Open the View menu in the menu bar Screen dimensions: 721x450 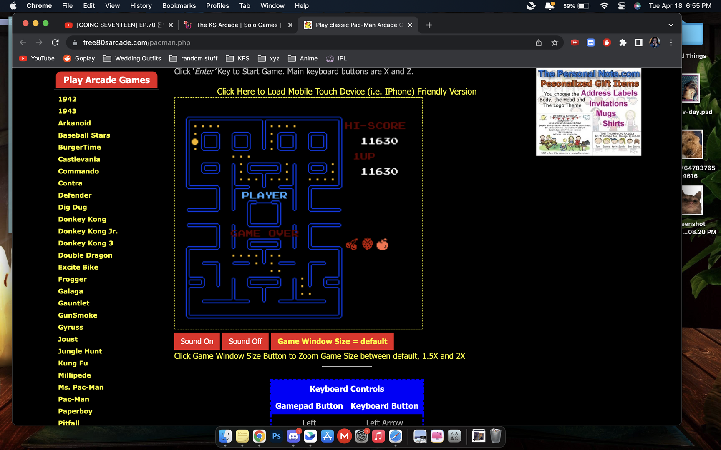[112, 6]
